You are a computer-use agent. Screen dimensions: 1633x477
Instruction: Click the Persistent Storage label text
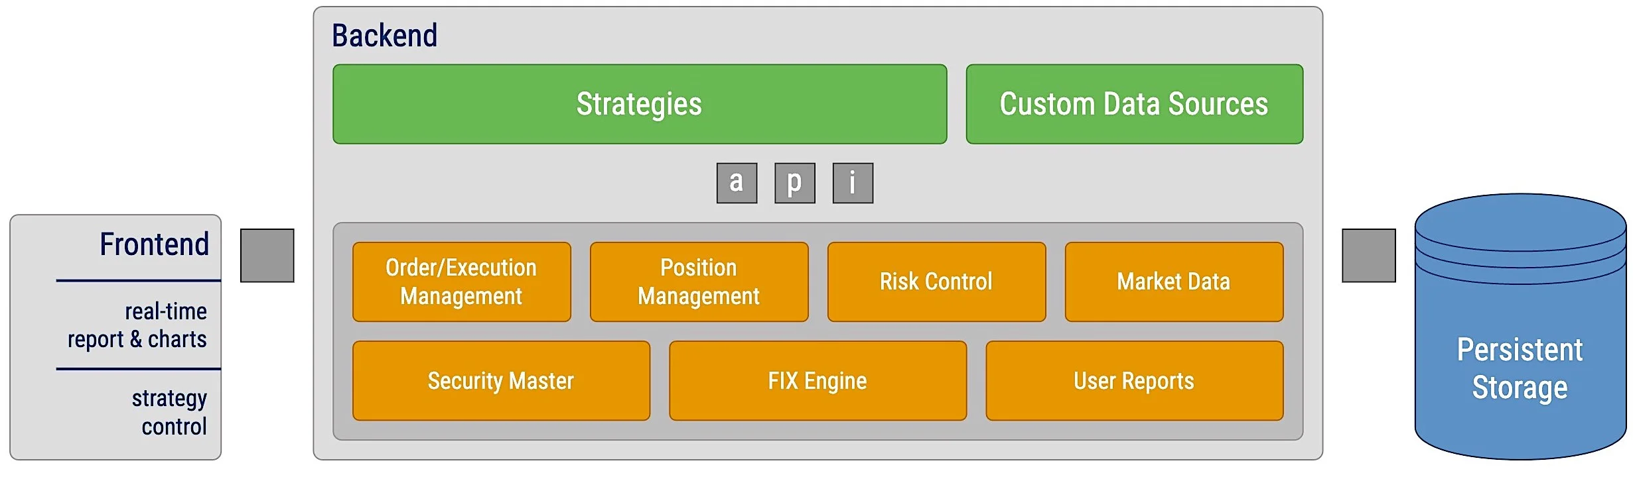pos(1520,368)
